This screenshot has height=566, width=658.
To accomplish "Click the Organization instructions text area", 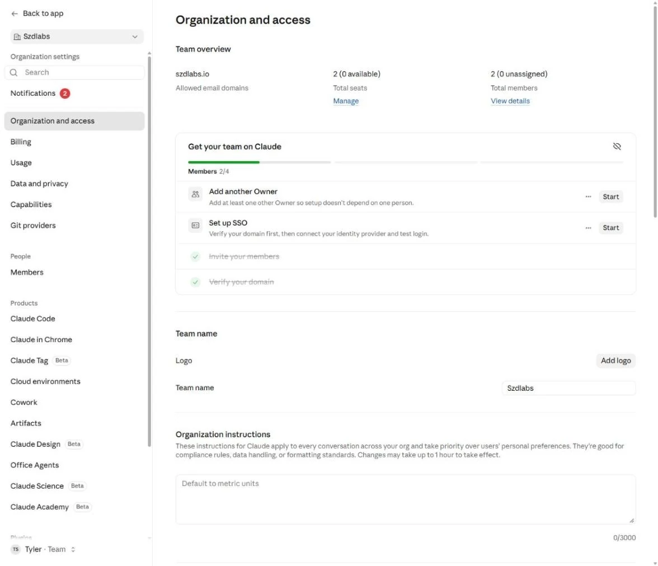I will pos(405,499).
